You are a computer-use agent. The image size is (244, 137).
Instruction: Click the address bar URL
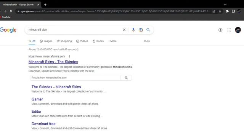click(x=115, y=11)
